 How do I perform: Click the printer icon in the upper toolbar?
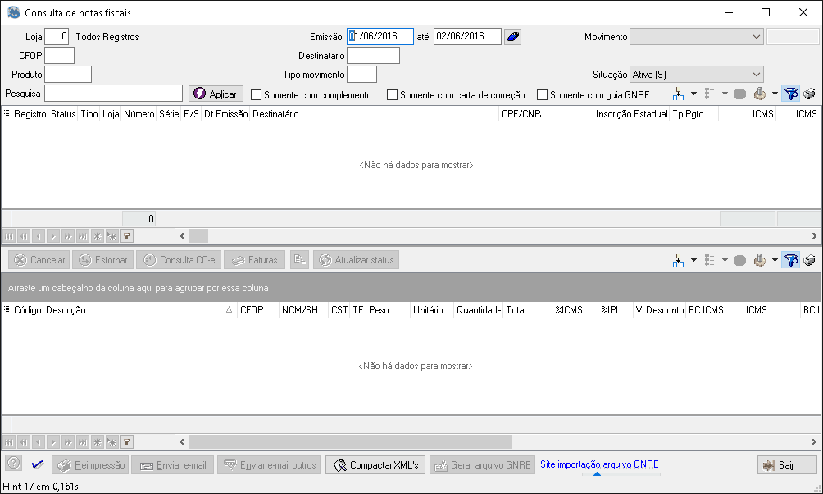point(809,94)
